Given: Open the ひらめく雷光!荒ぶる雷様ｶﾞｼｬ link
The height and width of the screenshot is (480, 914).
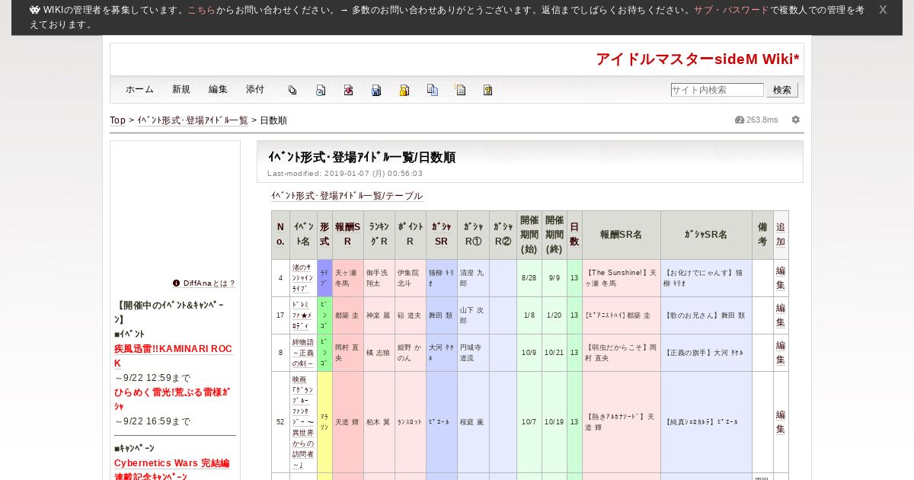Looking at the screenshot, I should tap(172, 399).
